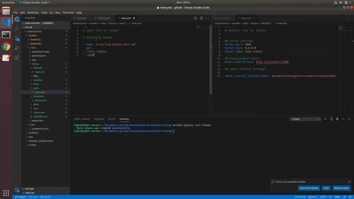The height and width of the screenshot is (199, 354).
Task: Open More Actions ellipsis of left editor group
Action: pos(207,18)
